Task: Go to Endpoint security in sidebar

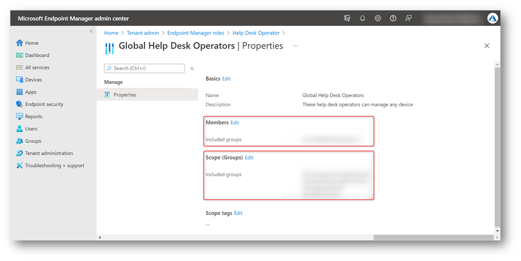Action: click(x=40, y=104)
